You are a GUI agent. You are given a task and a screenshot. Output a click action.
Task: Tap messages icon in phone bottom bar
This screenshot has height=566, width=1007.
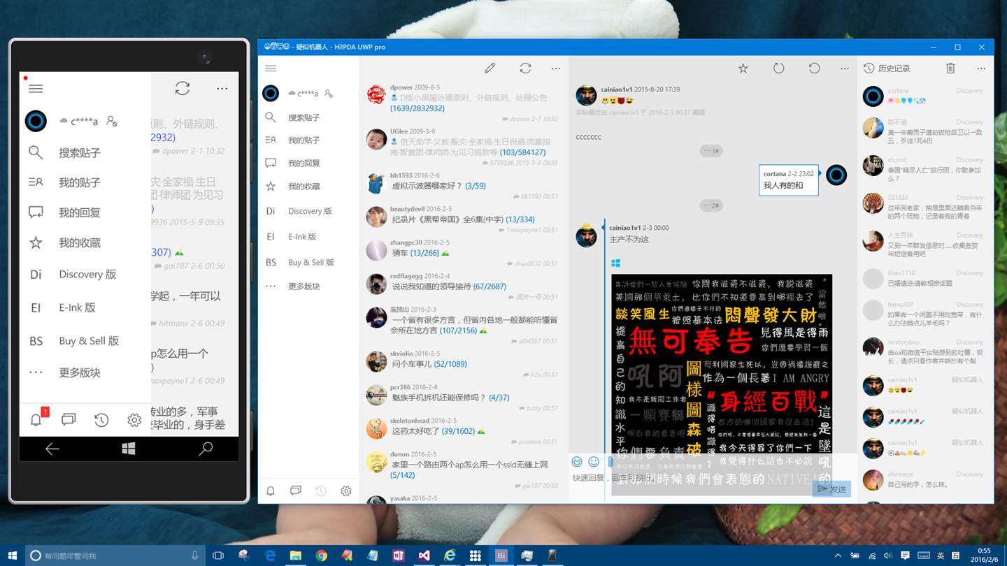tap(69, 420)
